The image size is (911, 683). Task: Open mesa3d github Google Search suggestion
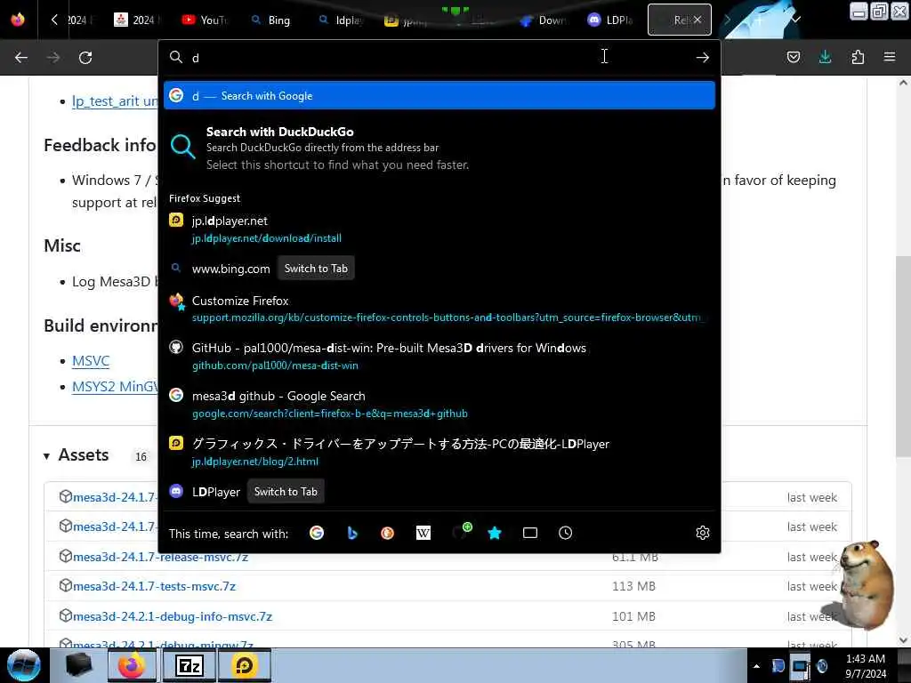439,404
